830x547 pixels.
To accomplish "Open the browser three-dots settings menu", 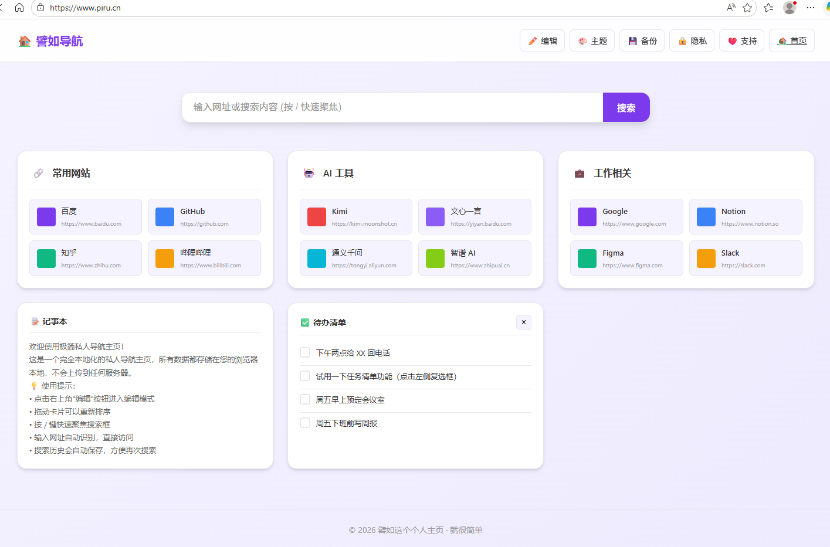I will click(811, 8).
